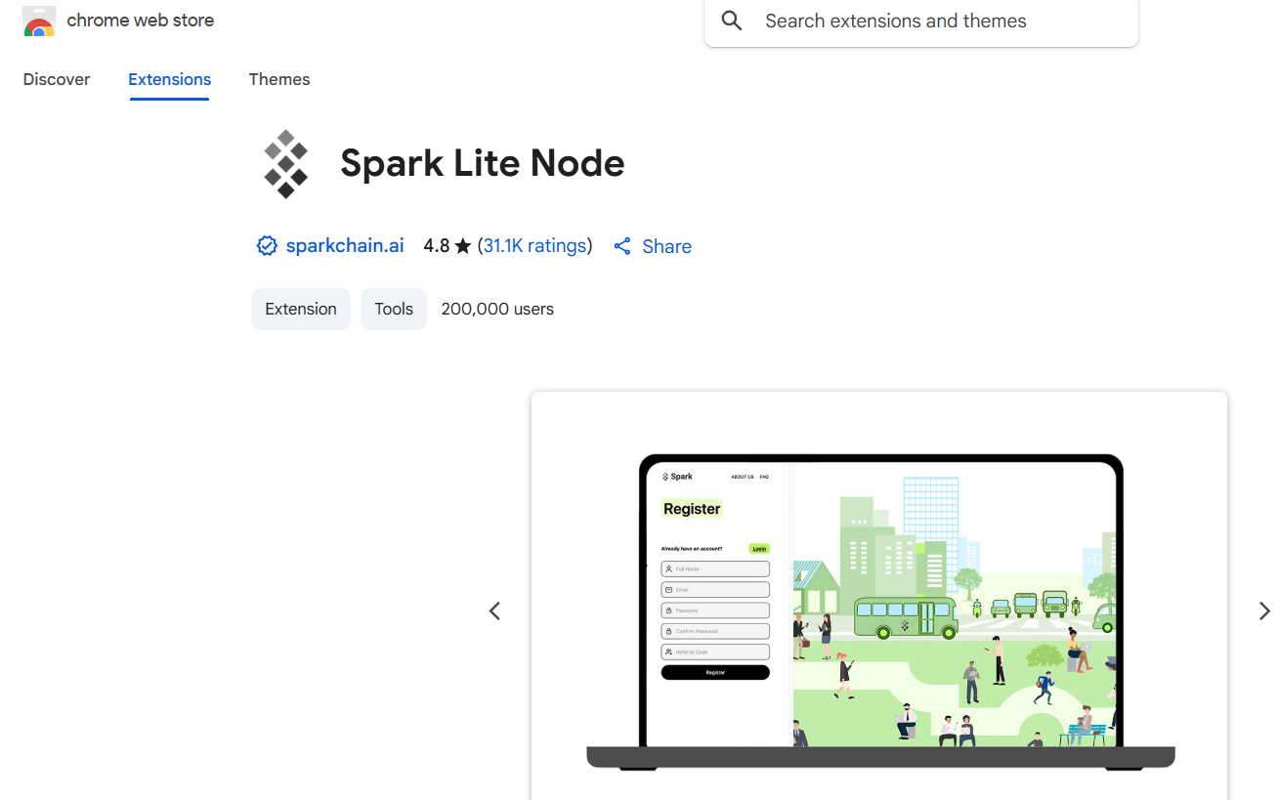Open the sparkchain.ai publisher link
The width and height of the screenshot is (1279, 800).
point(345,246)
